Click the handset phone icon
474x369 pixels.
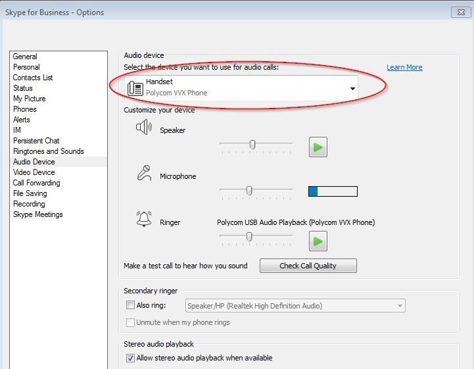135,88
